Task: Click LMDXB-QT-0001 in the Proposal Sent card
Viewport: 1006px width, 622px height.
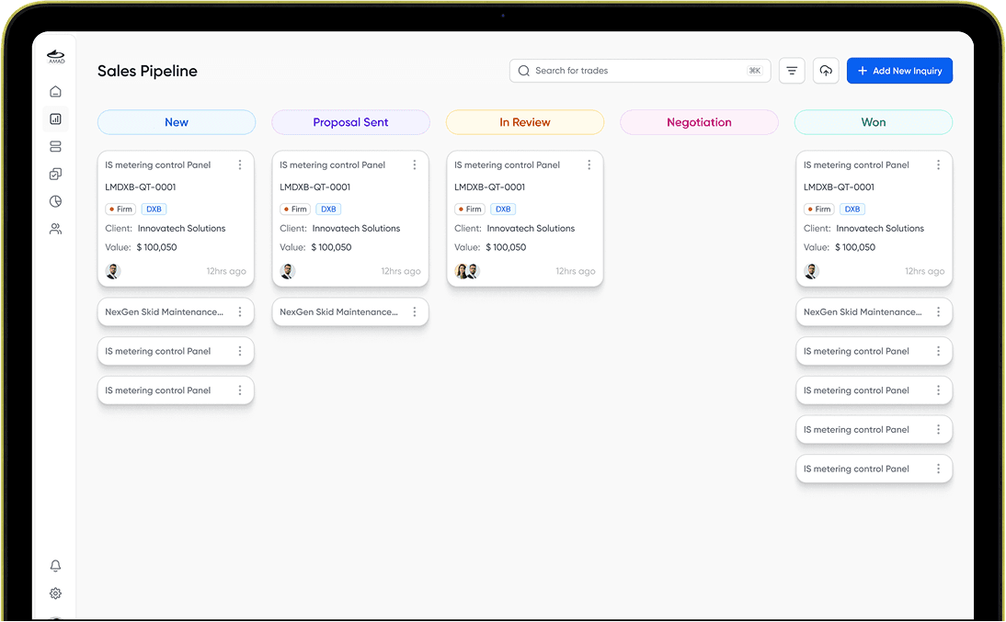Action: (x=315, y=187)
